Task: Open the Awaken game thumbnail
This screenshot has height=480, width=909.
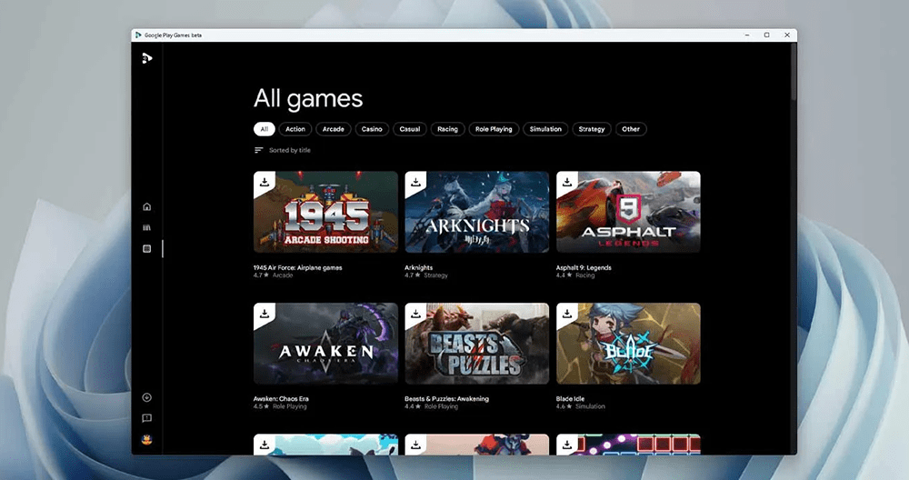Action: click(325, 344)
